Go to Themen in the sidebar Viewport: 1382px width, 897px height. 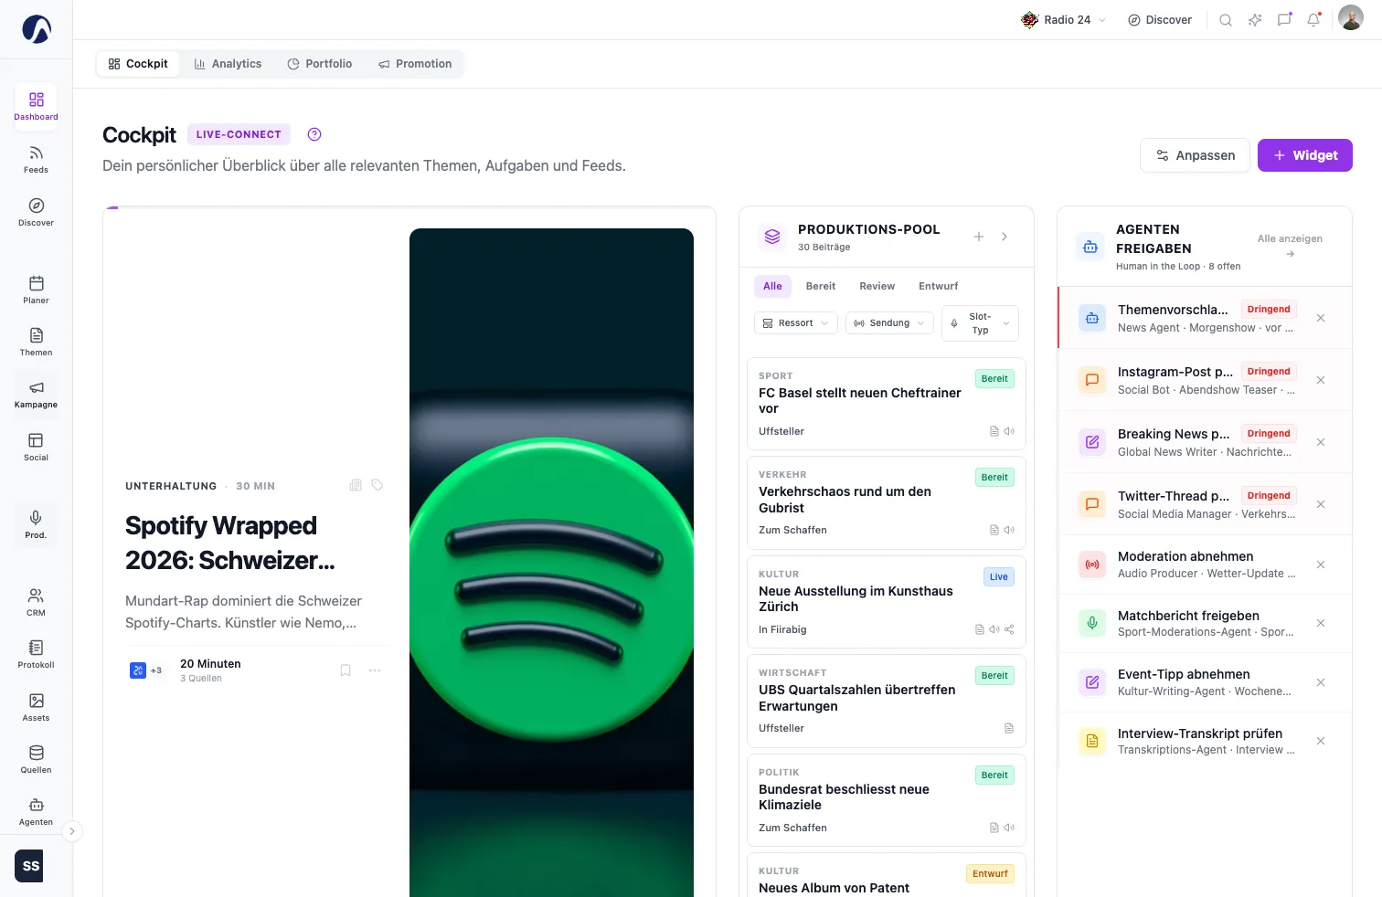click(x=37, y=342)
